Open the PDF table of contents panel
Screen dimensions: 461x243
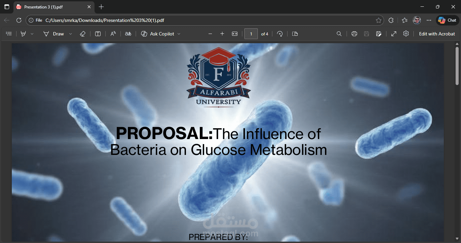[9, 33]
